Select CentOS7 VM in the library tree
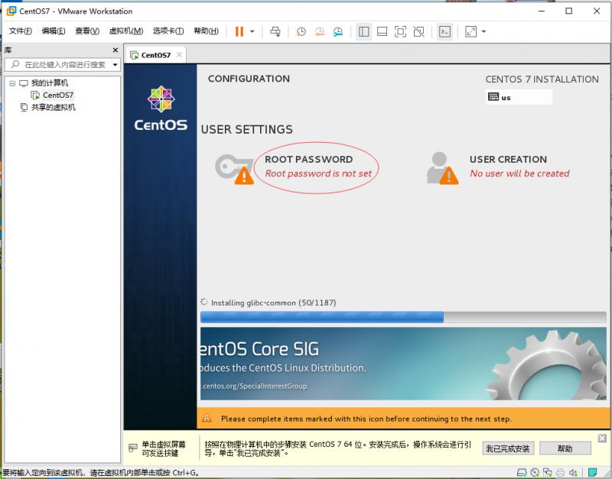 pos(58,95)
